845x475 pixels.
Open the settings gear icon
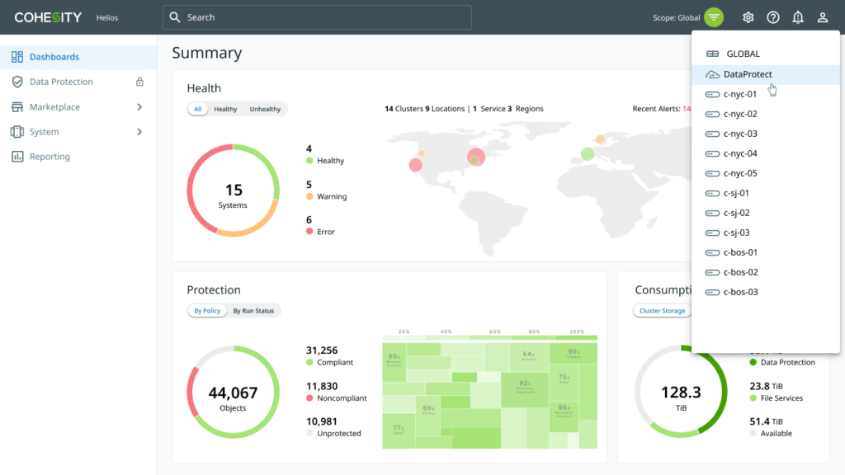748,17
